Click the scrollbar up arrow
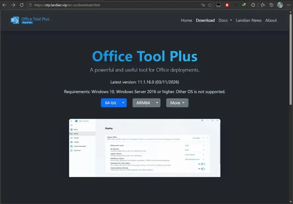This screenshot has width=293, height=204. pos(291,12)
